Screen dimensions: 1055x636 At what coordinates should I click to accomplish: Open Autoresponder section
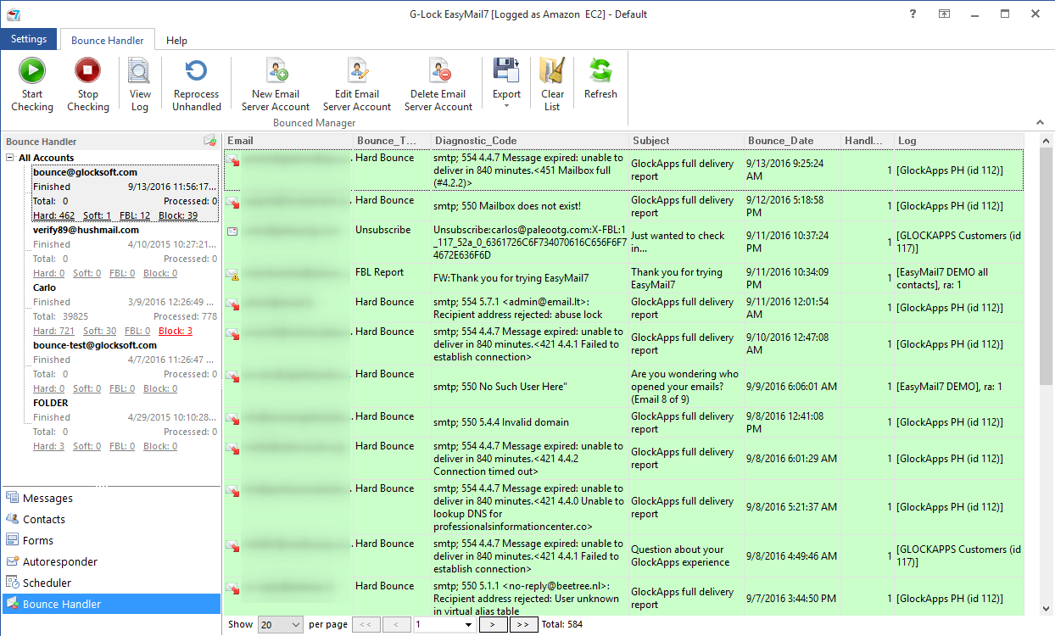tap(110, 561)
